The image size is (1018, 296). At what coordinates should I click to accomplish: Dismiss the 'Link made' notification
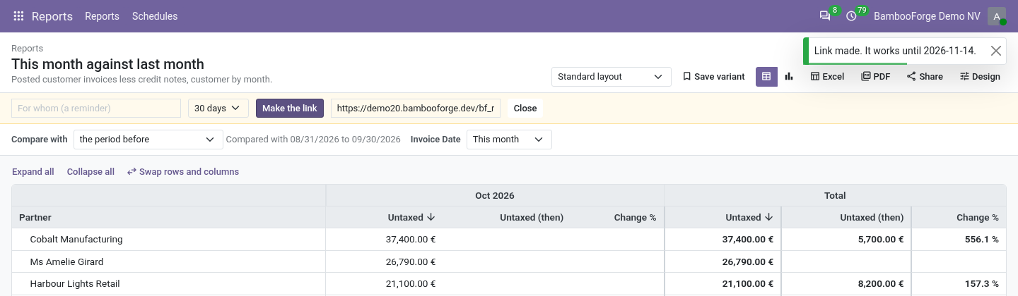[x=995, y=51]
